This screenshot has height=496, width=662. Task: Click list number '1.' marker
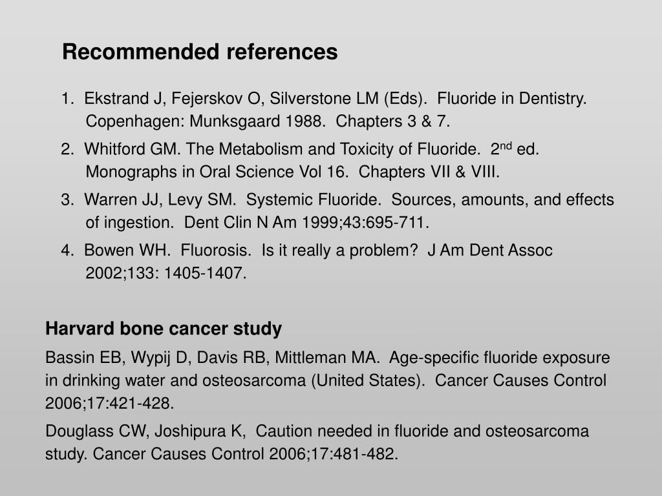[67, 98]
